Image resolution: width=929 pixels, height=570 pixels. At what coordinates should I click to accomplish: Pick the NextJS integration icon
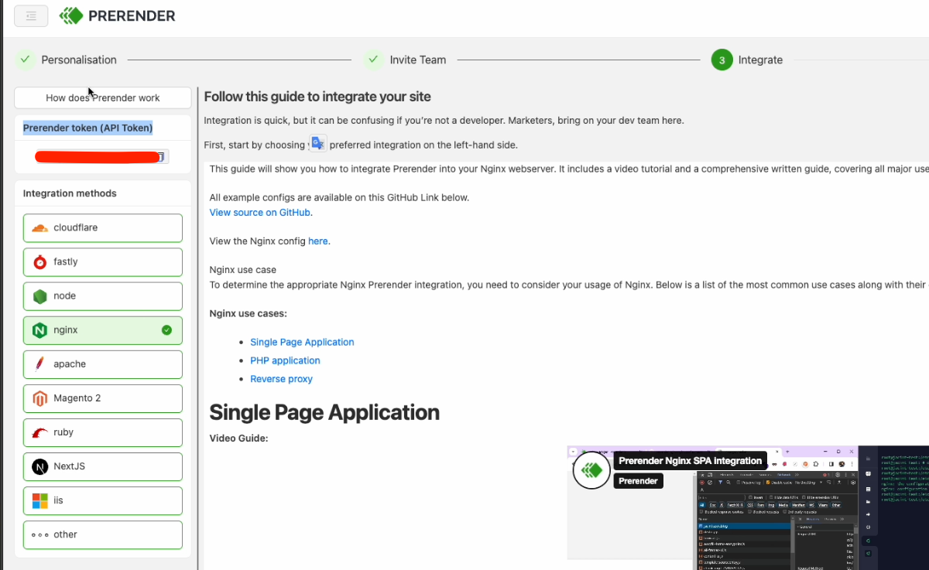pyautogui.click(x=40, y=466)
